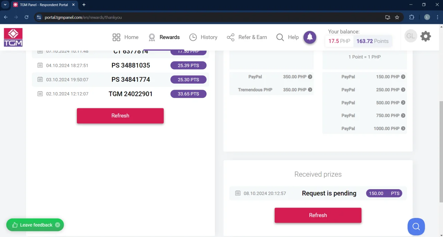Open a new browser tab

pos(84,5)
